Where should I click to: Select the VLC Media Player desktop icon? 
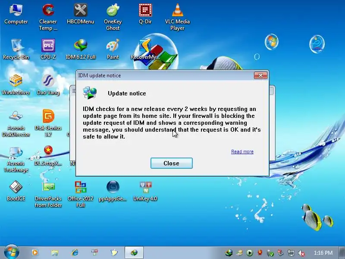(x=177, y=17)
